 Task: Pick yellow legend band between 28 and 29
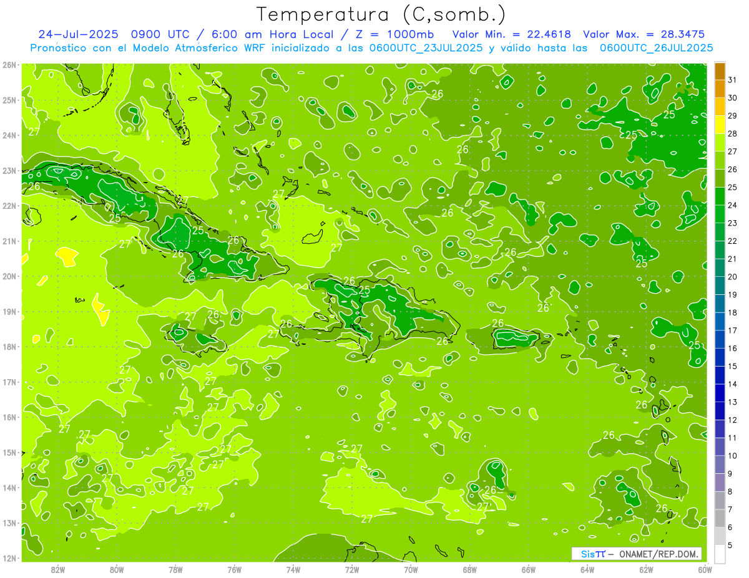click(720, 125)
